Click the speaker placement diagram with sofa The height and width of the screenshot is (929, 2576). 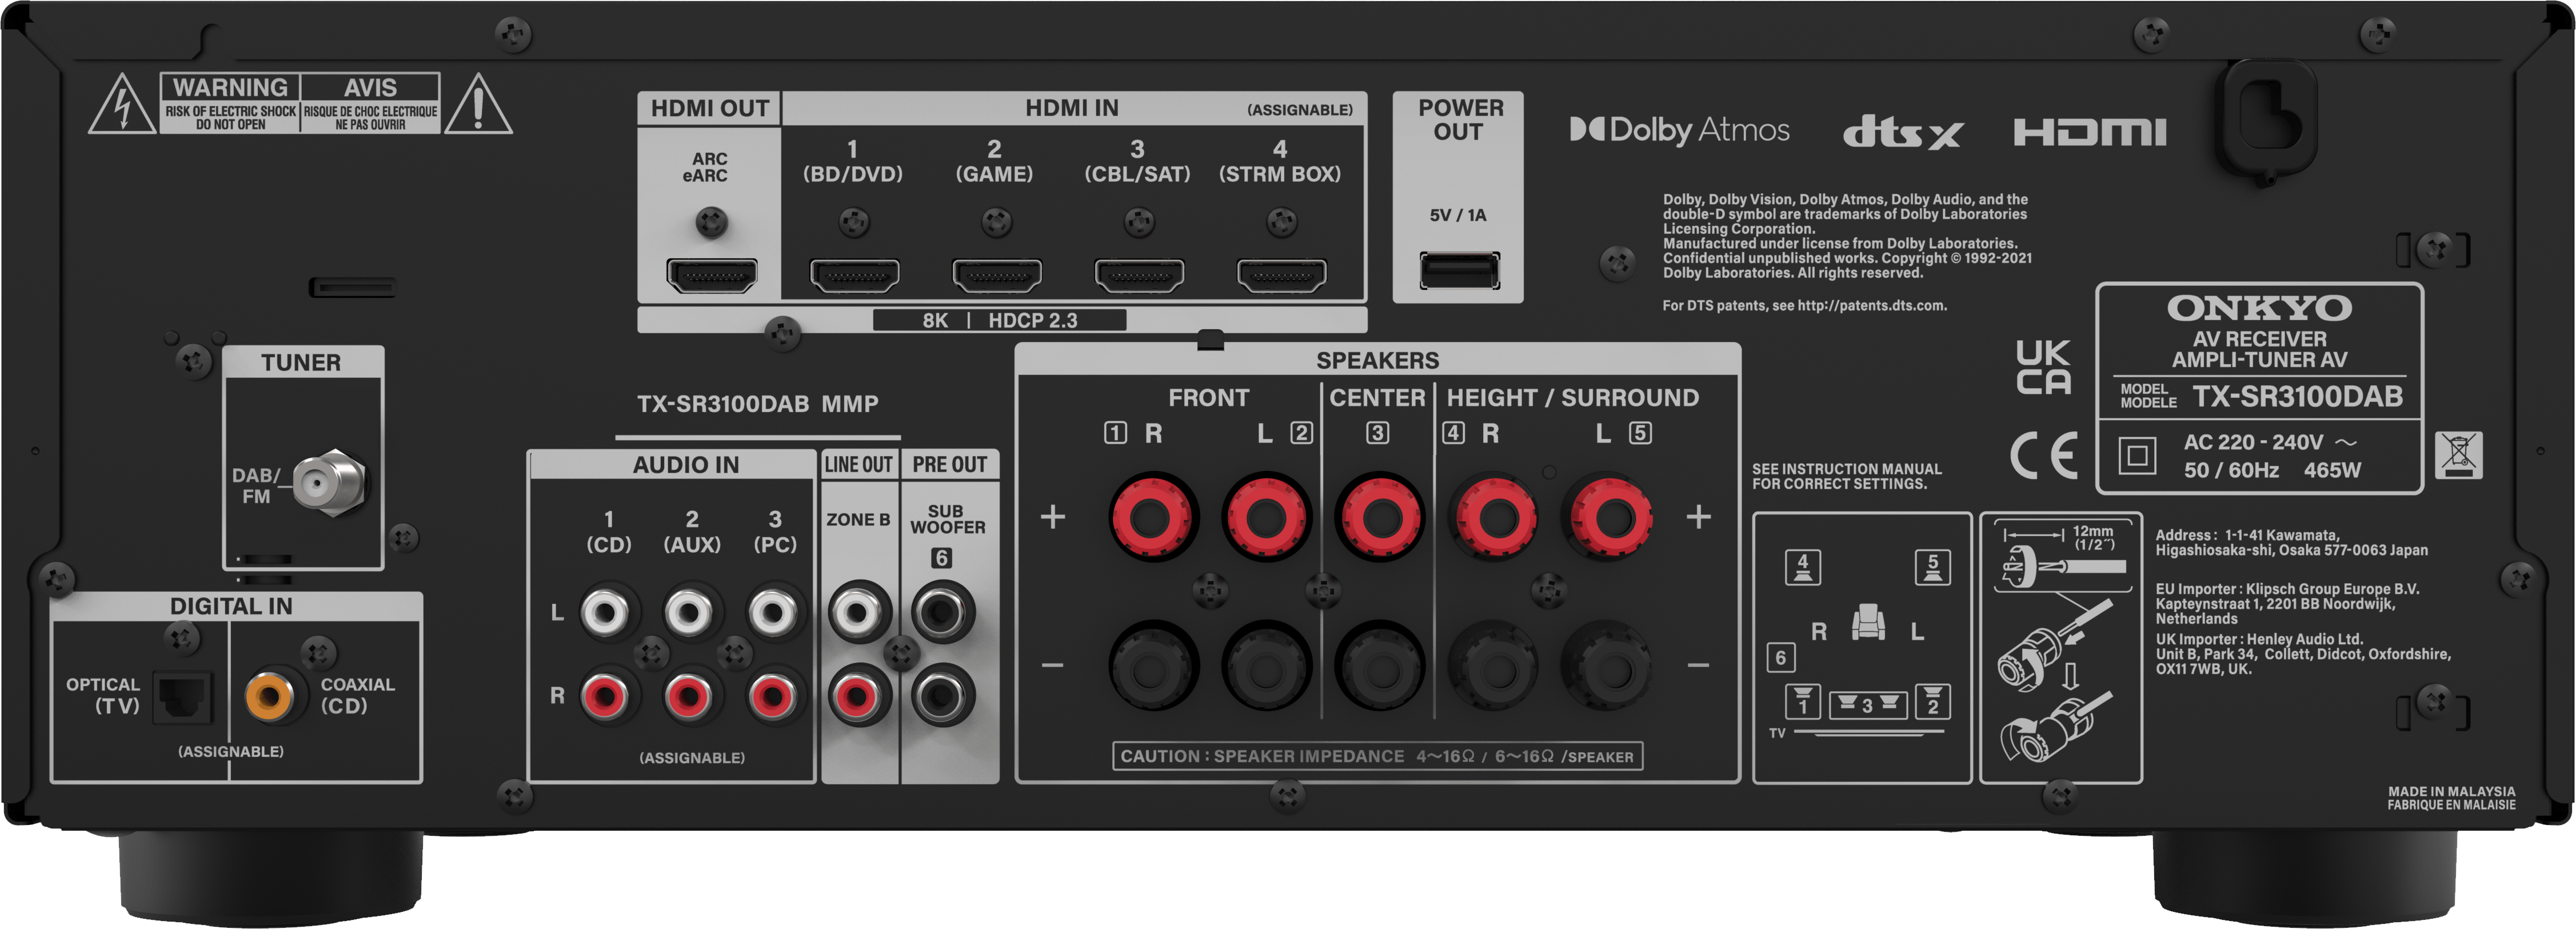click(1862, 647)
